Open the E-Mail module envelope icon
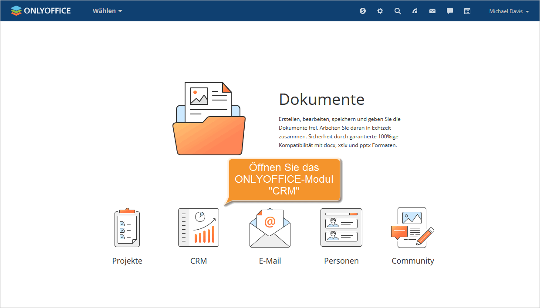This screenshot has height=308, width=540. tap(270, 228)
